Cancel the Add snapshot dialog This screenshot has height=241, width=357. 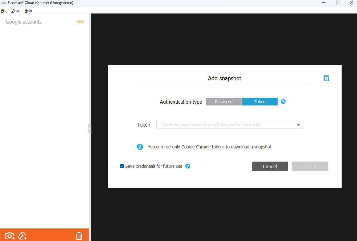pos(270,166)
